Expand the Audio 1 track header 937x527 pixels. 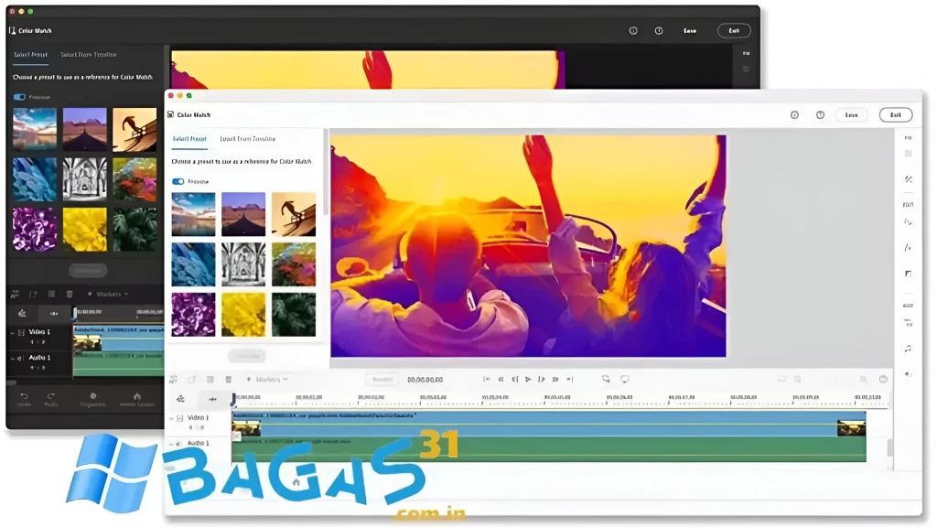pyautogui.click(x=170, y=443)
